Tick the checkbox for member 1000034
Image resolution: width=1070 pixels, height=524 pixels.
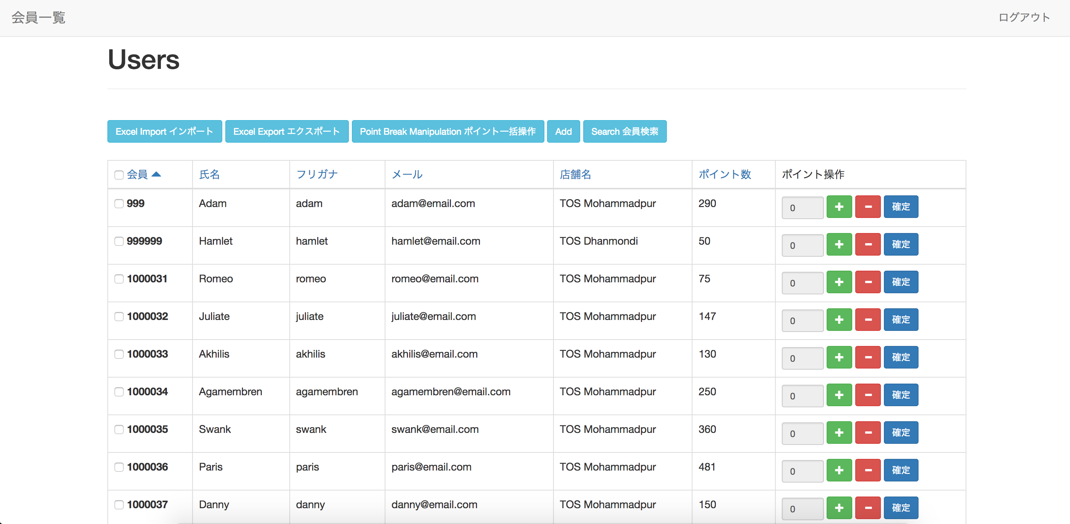119,391
